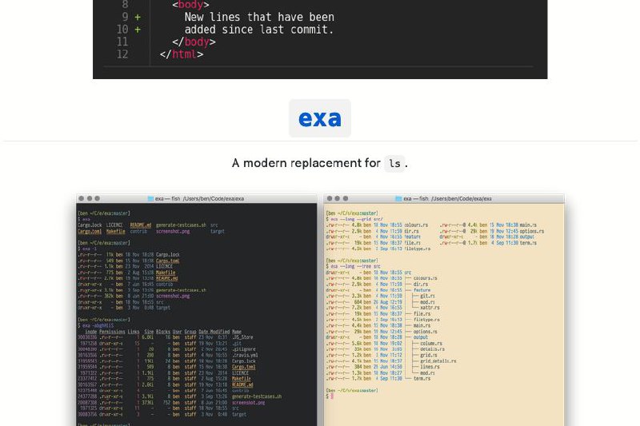Click the folder icon in beige terminal title bar
This screenshot has height=426, width=640.
(398, 198)
